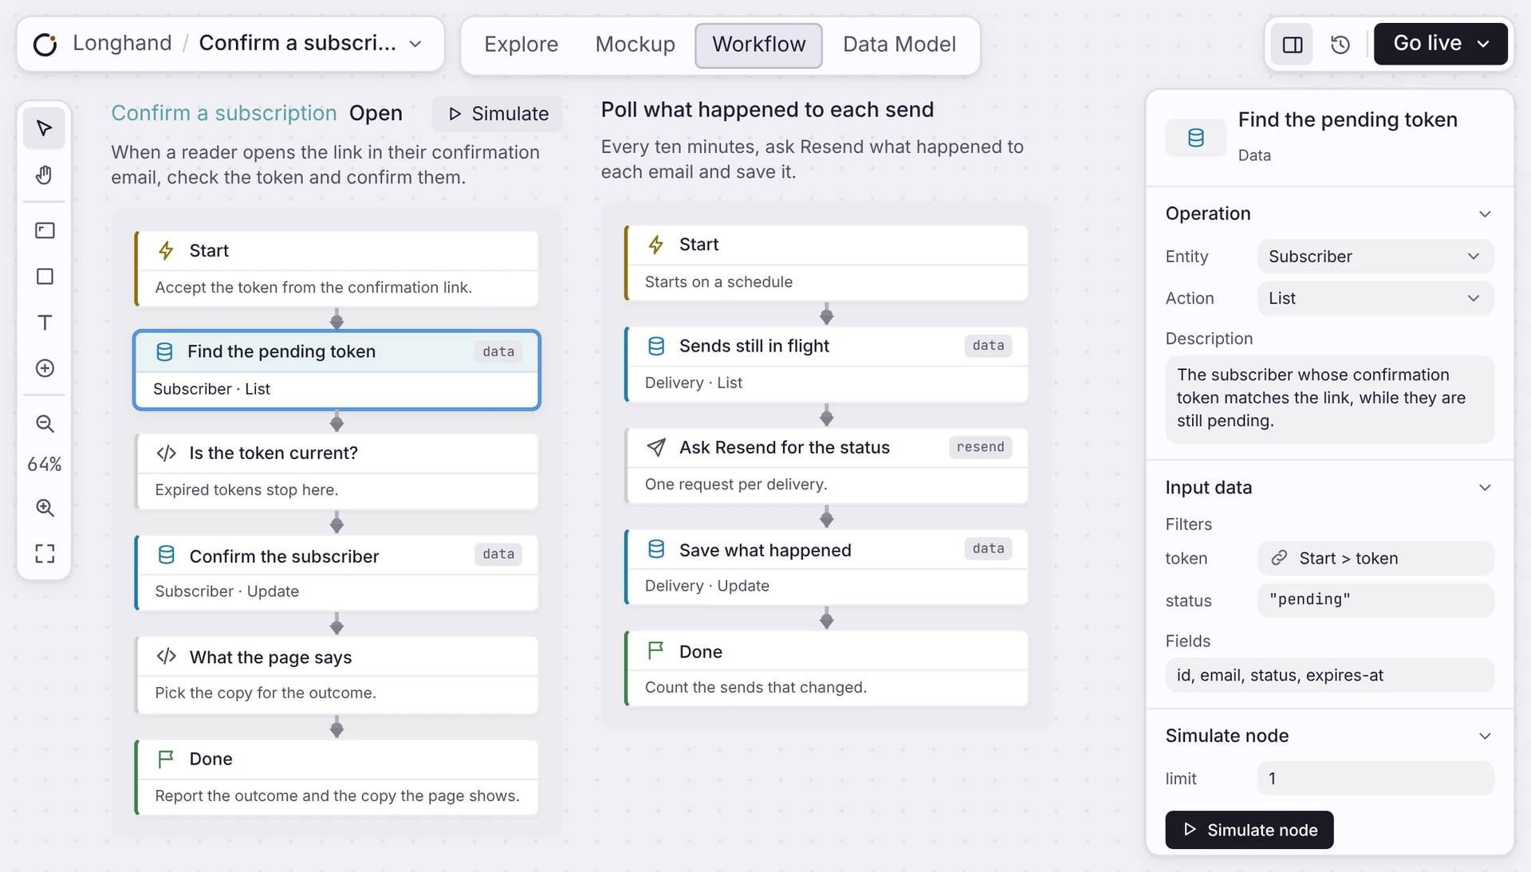
Task: Switch to the Mockup tab
Action: click(635, 45)
